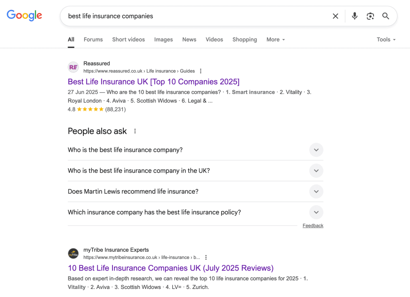Click the Reassured site favicon
The height and width of the screenshot is (297, 410).
pyautogui.click(x=73, y=67)
